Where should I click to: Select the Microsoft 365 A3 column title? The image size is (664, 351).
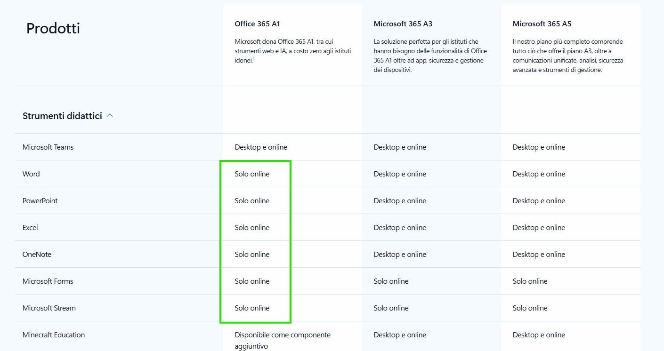(403, 24)
